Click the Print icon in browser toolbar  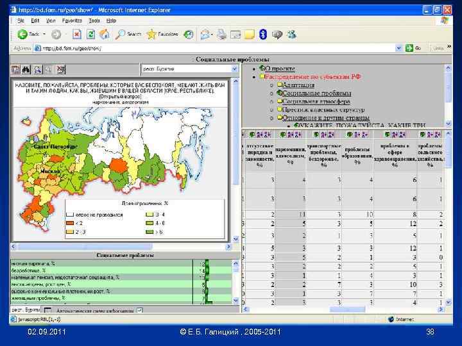[x=223, y=35]
